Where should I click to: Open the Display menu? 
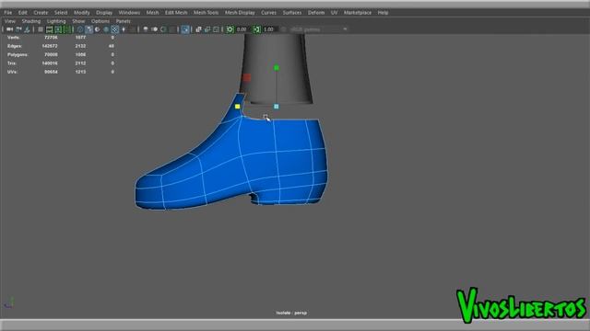[x=104, y=12]
